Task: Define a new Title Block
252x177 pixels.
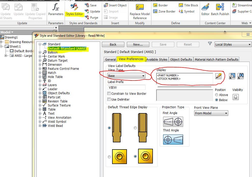Action: pos(188,5)
